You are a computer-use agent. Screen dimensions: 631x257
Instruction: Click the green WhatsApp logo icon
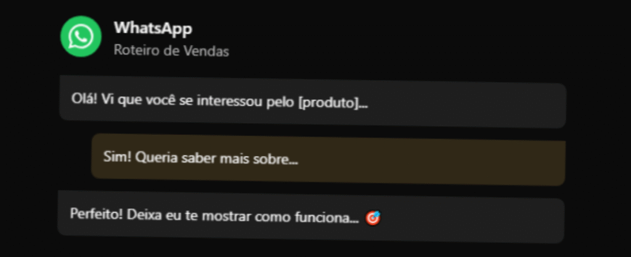tap(81, 36)
